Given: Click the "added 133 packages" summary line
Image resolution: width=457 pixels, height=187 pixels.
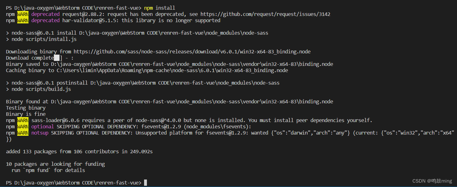Looking at the screenshot, I should click(x=79, y=151).
